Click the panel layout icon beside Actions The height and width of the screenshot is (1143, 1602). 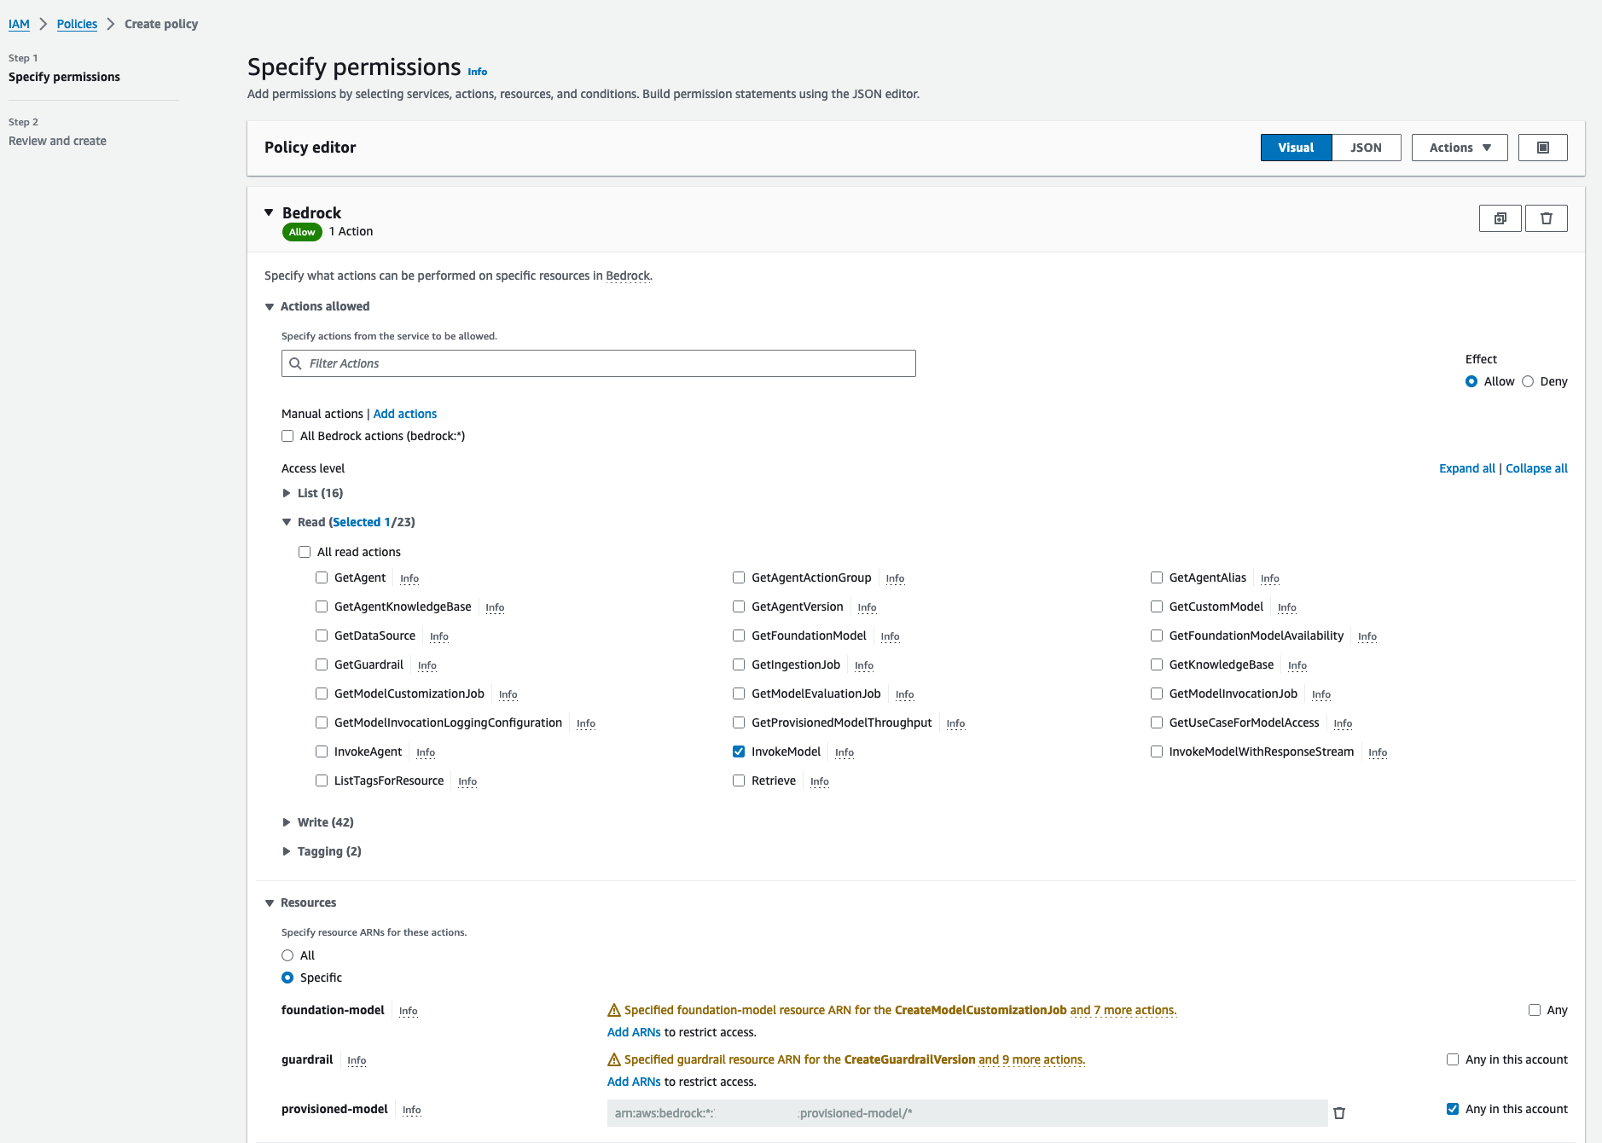[1542, 148]
